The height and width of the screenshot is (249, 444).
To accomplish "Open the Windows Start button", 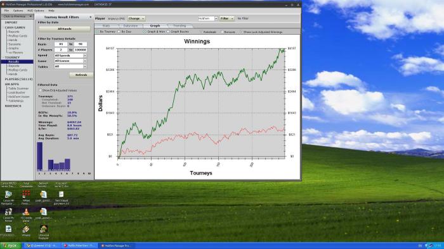I will (x=11, y=246).
